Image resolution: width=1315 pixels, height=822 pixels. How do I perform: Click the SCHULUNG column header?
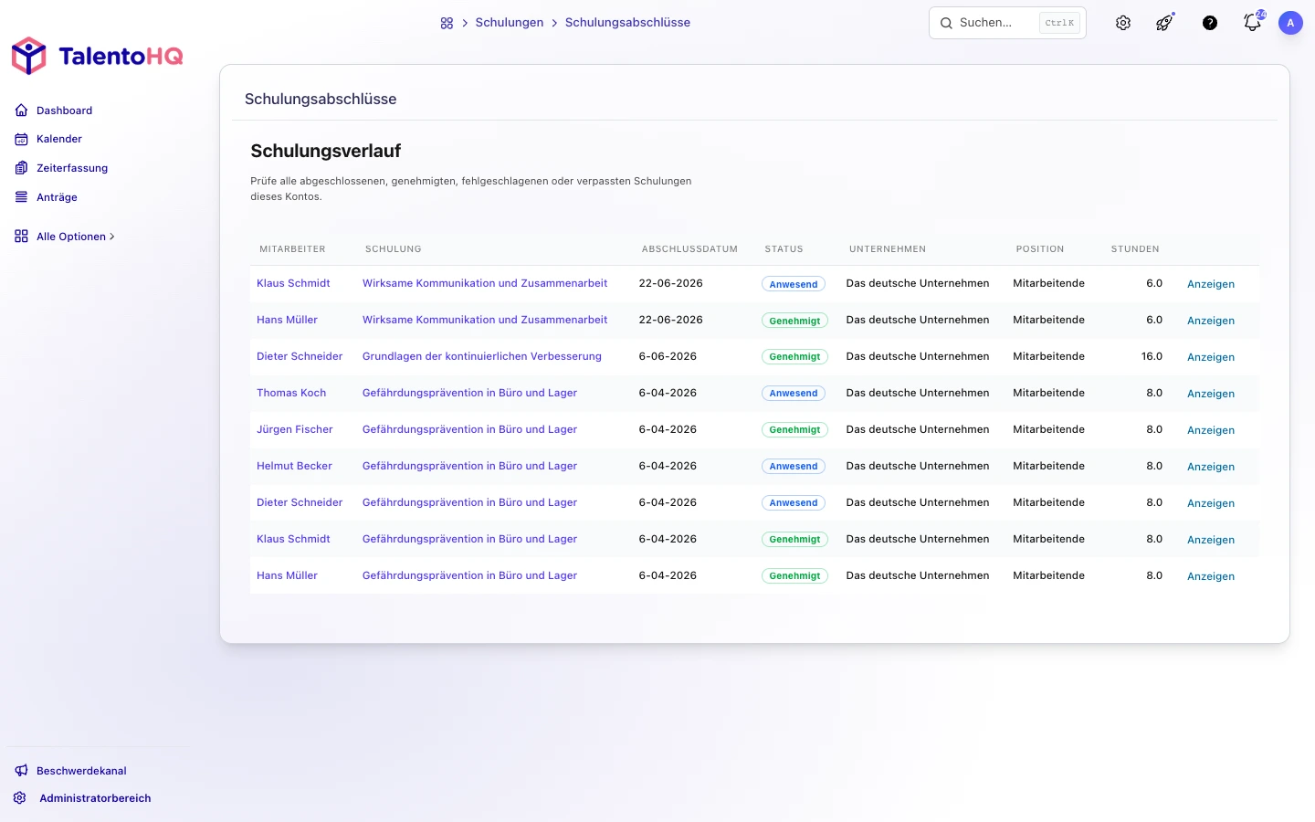394,249
